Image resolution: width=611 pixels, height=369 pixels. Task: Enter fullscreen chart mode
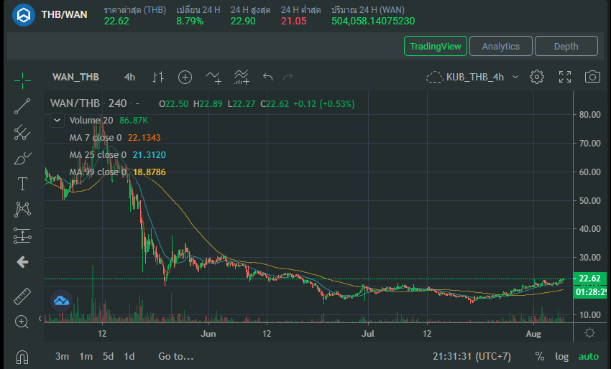(x=565, y=77)
